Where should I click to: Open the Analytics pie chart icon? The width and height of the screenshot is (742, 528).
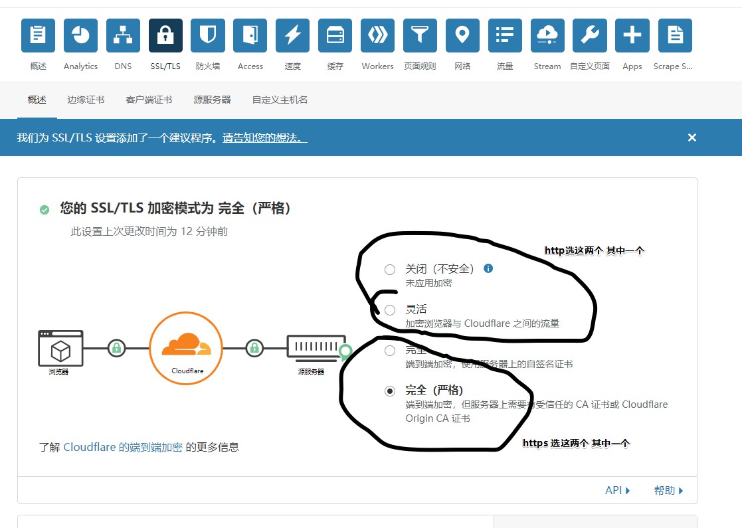(x=80, y=35)
